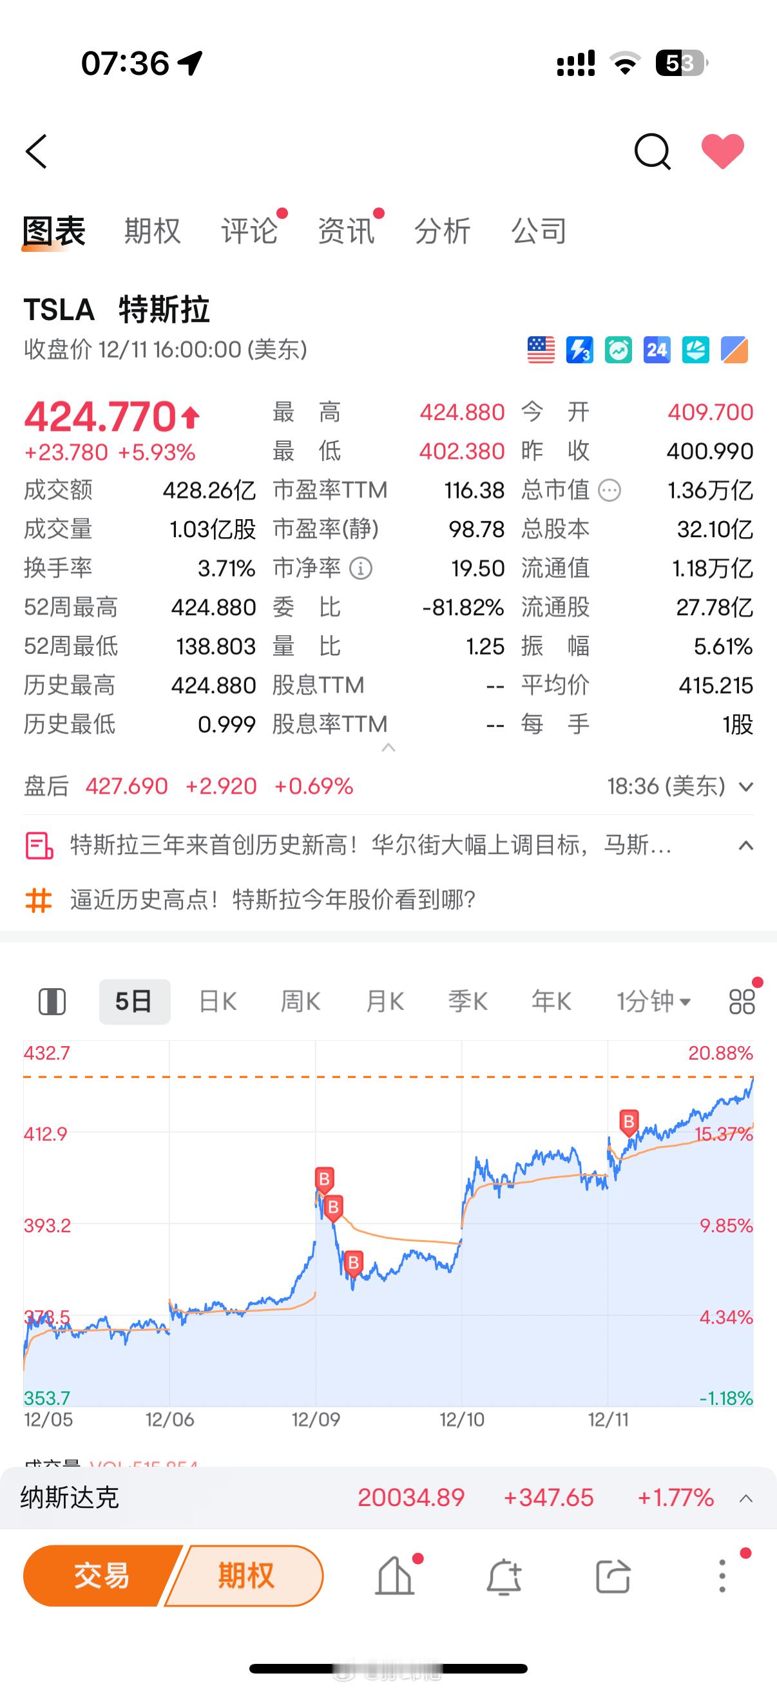Screen dimensions: 777x1689
Task: Tap the TSLA 特斯拉 stock title
Action: pyautogui.click(x=117, y=309)
